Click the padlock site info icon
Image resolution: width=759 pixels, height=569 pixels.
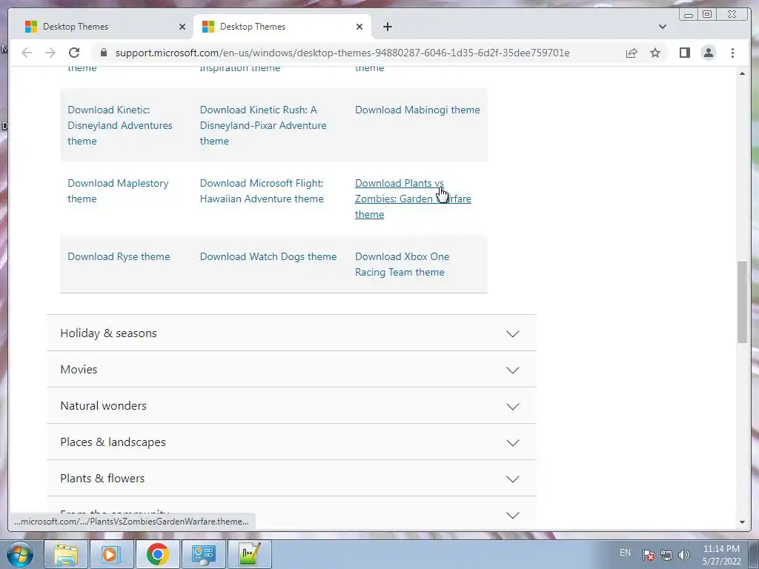click(x=104, y=53)
